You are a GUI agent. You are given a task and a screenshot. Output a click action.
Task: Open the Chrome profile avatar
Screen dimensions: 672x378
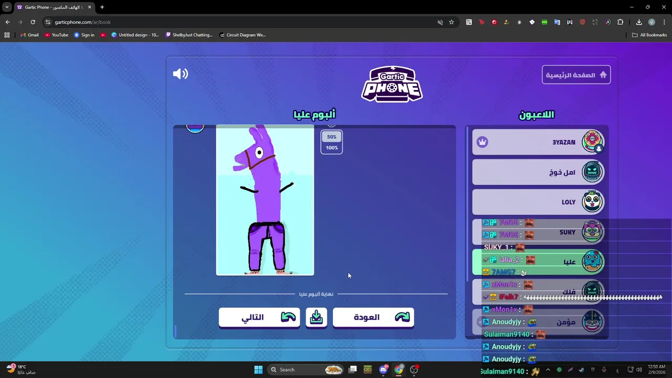(652, 22)
